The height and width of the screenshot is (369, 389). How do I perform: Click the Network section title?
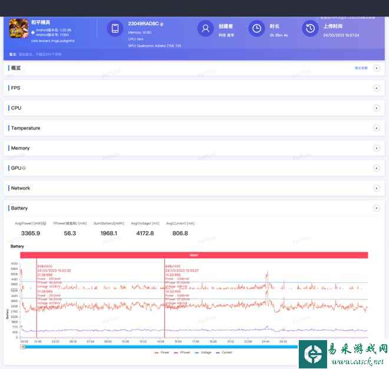(21, 188)
